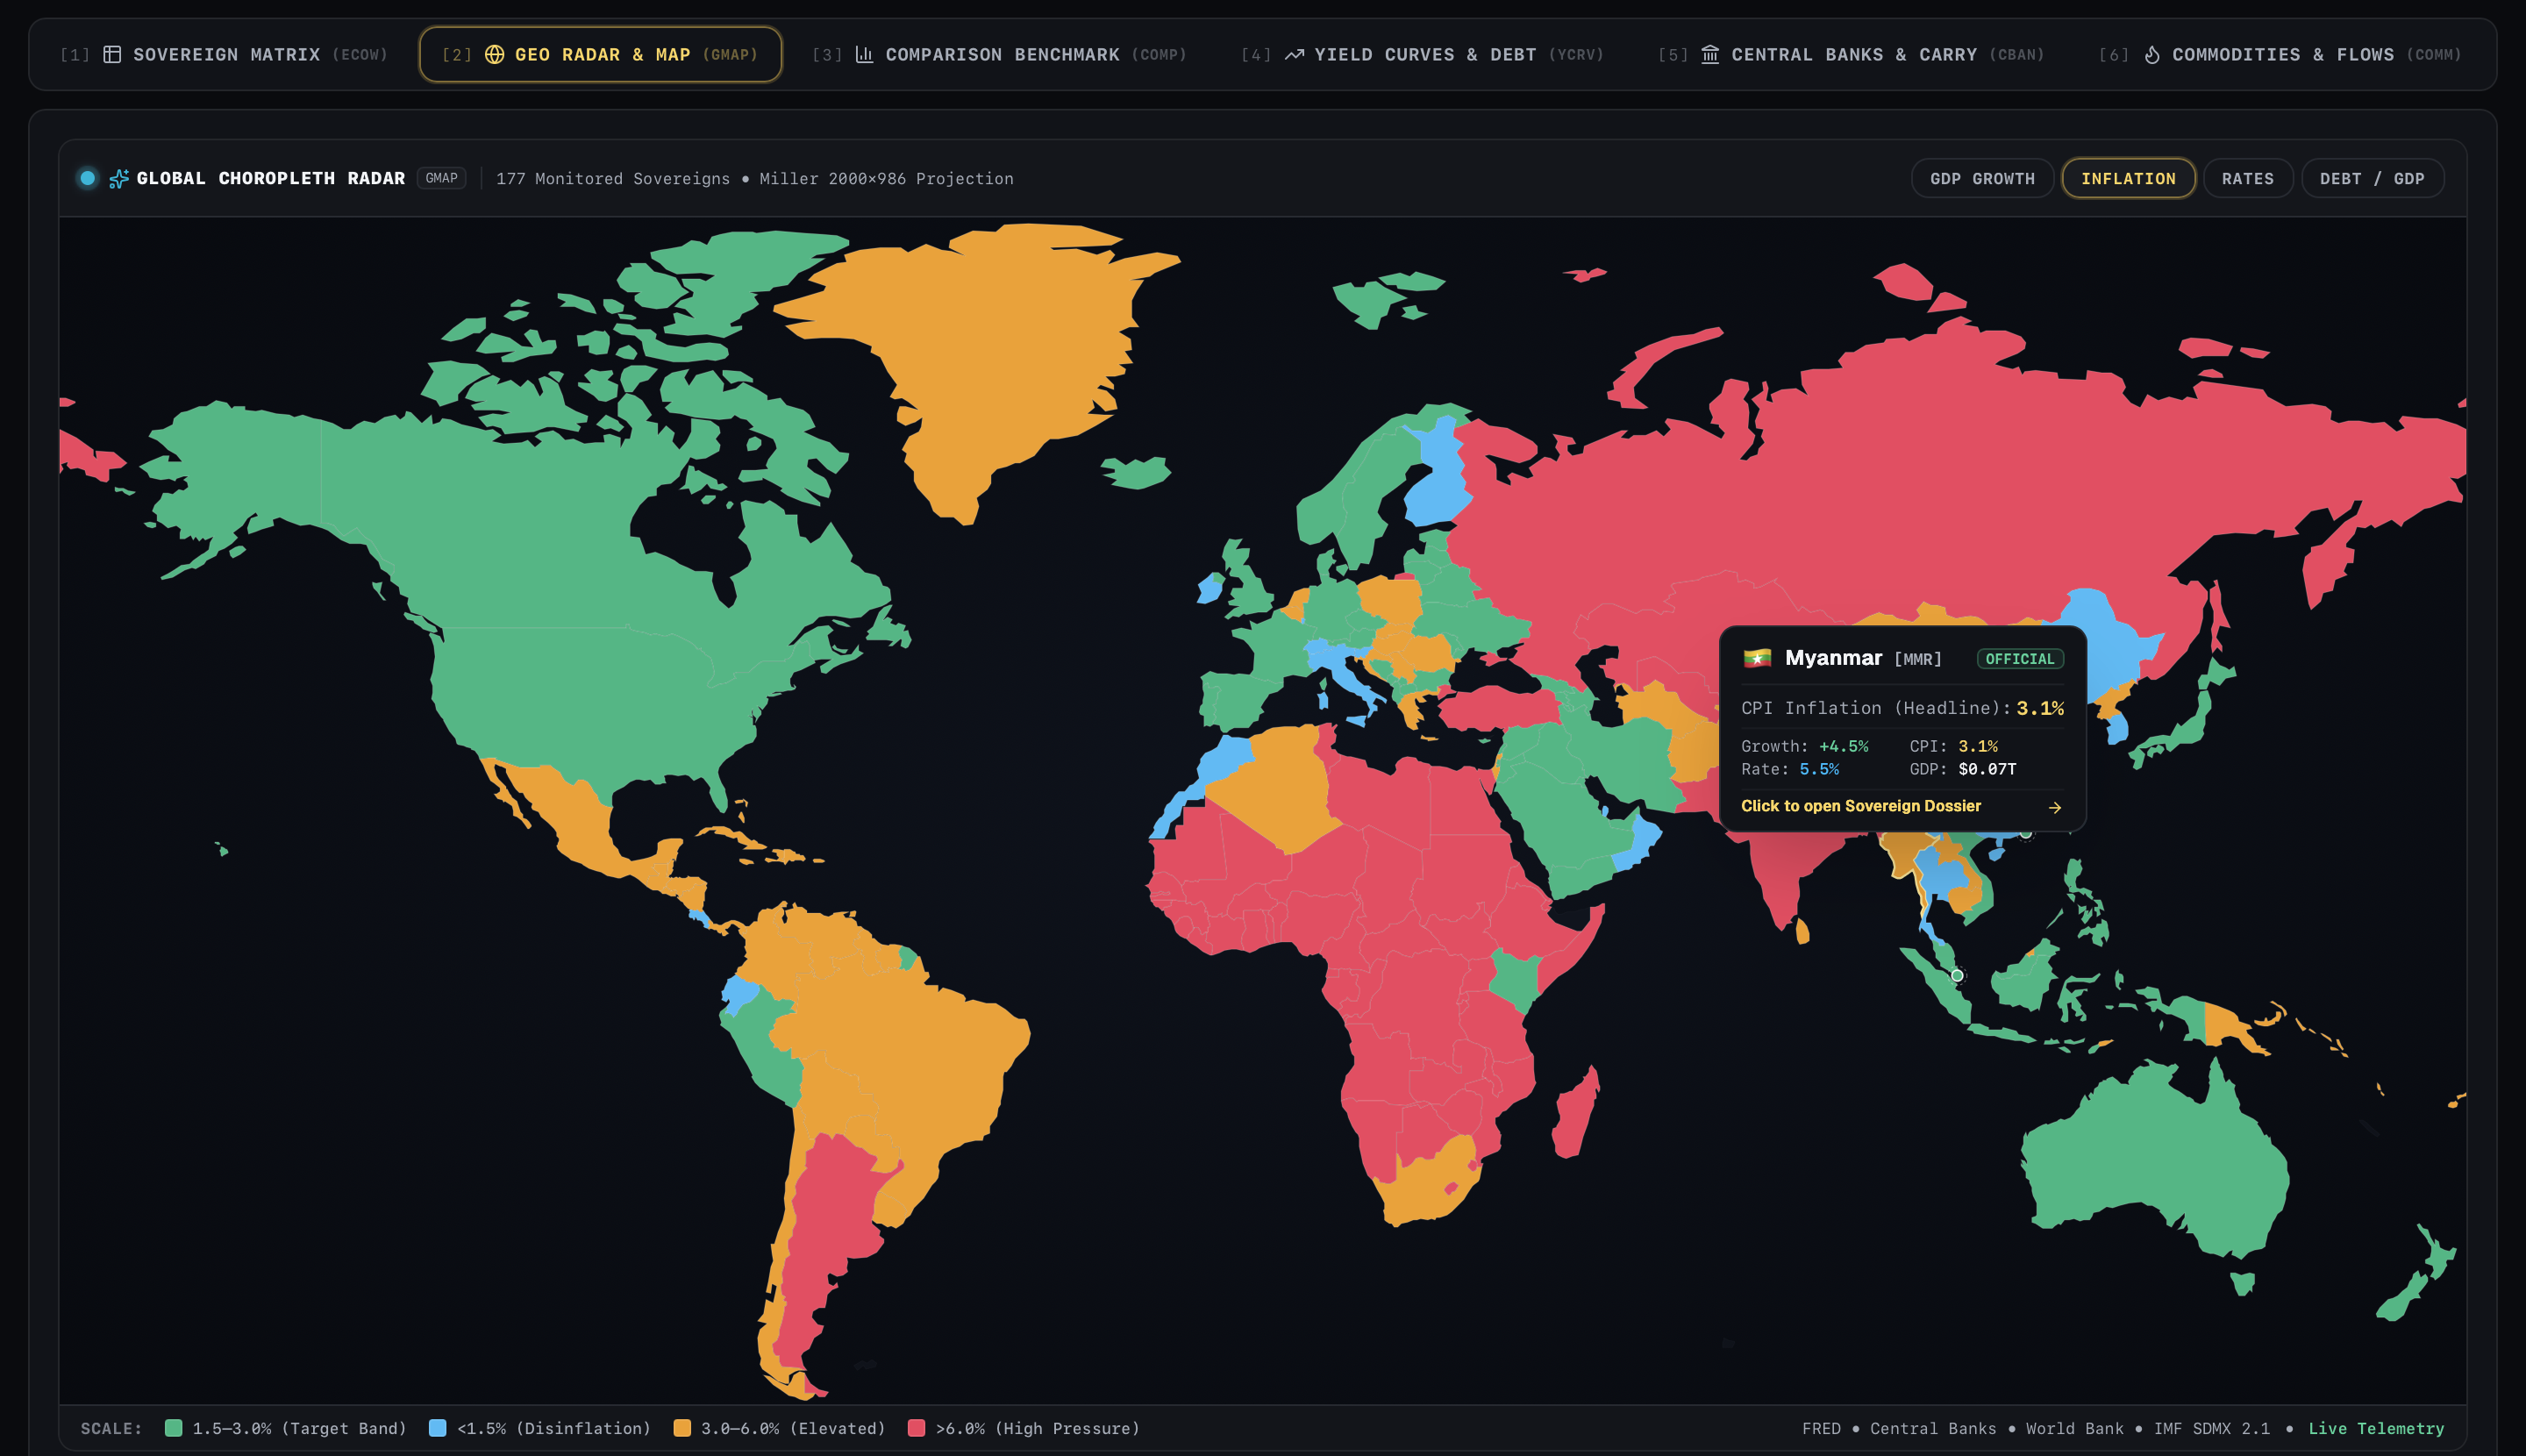Viewport: 2526px width, 1456px height.
Task: Click the blue live status dot in header
Action: (x=88, y=178)
